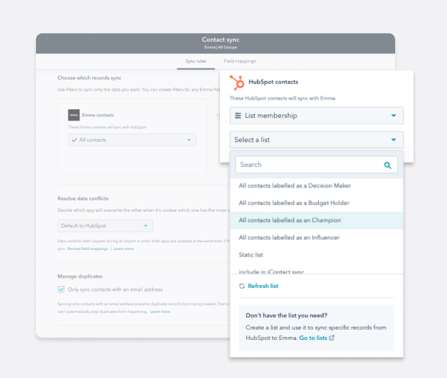This screenshot has width=447, height=378.
Task: Click the Contact sync header title
Action: (221, 39)
